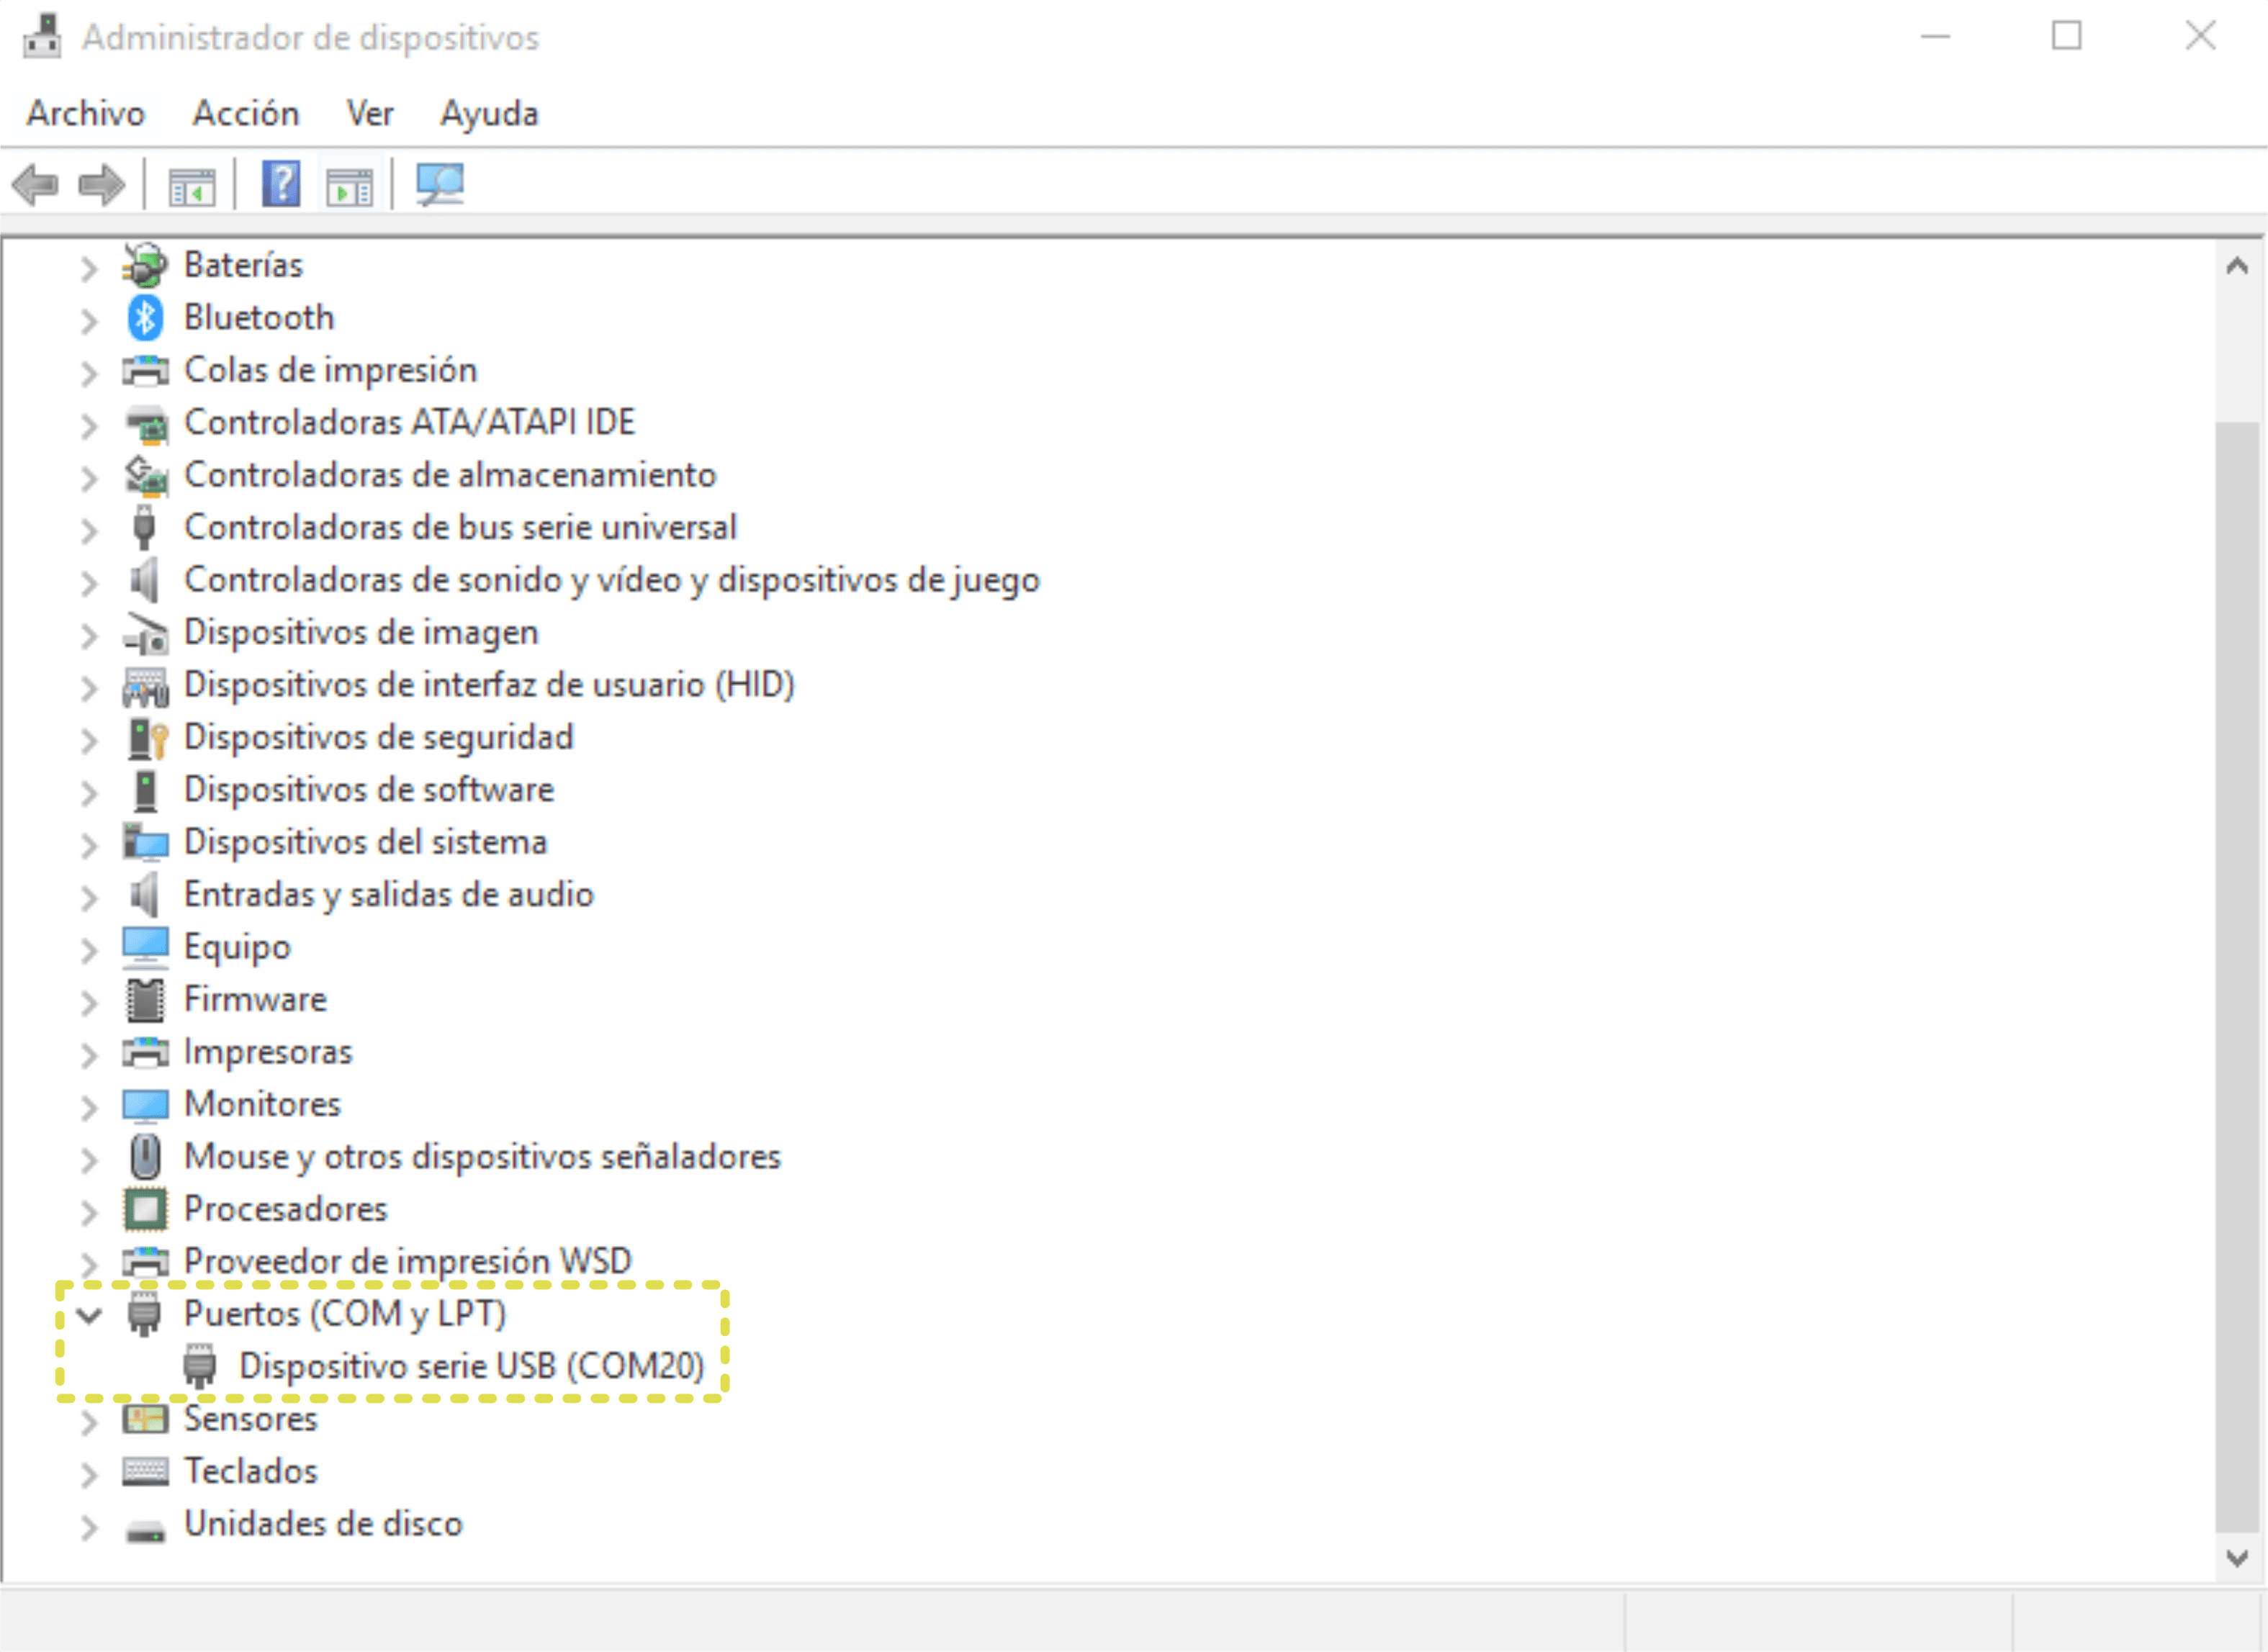This screenshot has width=2268, height=1652.
Task: Click speaker icon for Controladoras de sonido
Action: [145, 581]
